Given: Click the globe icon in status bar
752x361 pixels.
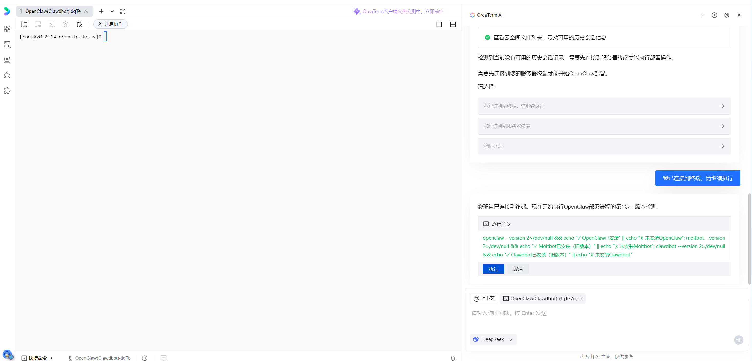Looking at the screenshot, I should coord(145,358).
